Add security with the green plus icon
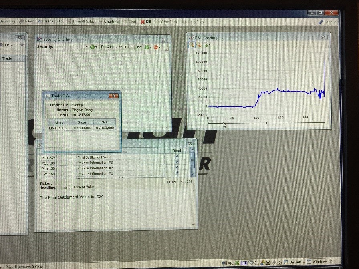Screen dimensions: 359x269 pos(92,47)
